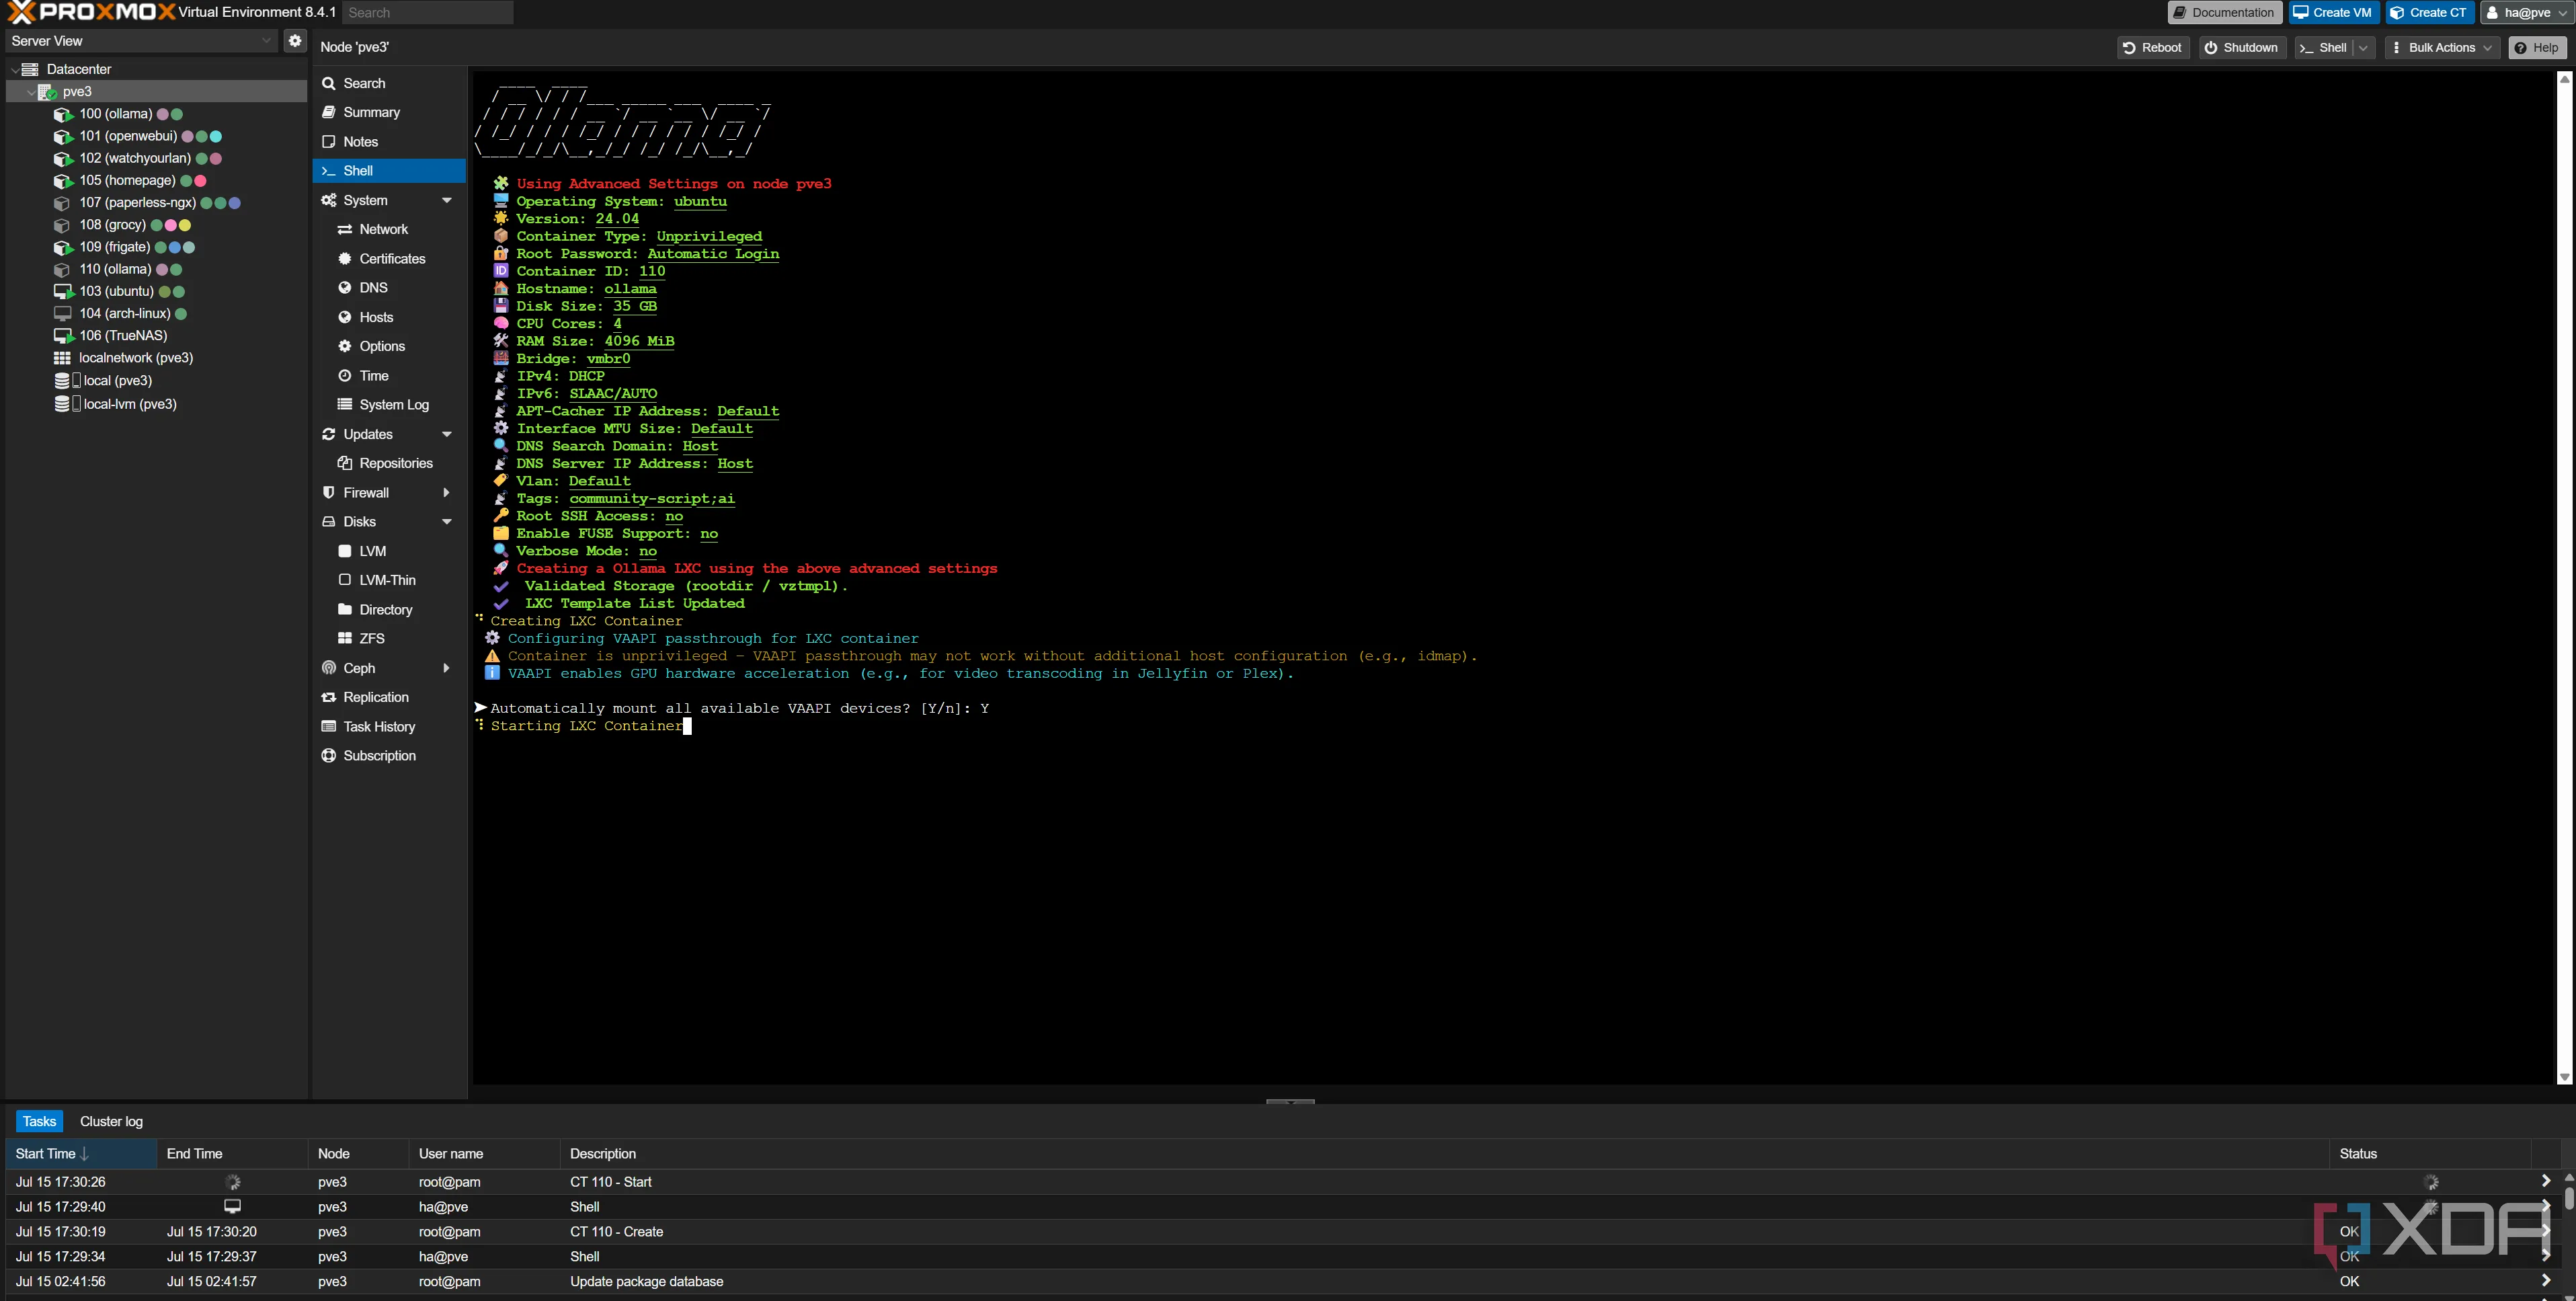This screenshot has height=1301, width=2576.
Task: Expand the Firewall submenu arrow
Action: click(x=447, y=493)
